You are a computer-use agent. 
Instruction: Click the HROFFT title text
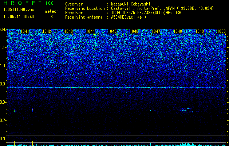23,3
